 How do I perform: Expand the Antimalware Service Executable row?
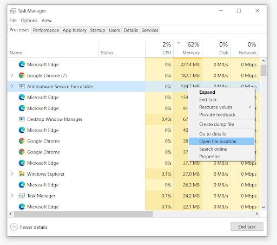pyautogui.click(x=12, y=86)
